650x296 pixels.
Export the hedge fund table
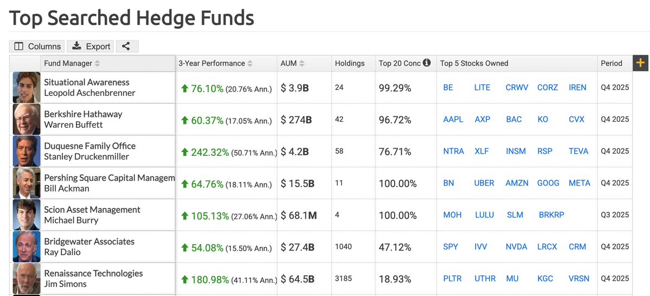coord(91,47)
